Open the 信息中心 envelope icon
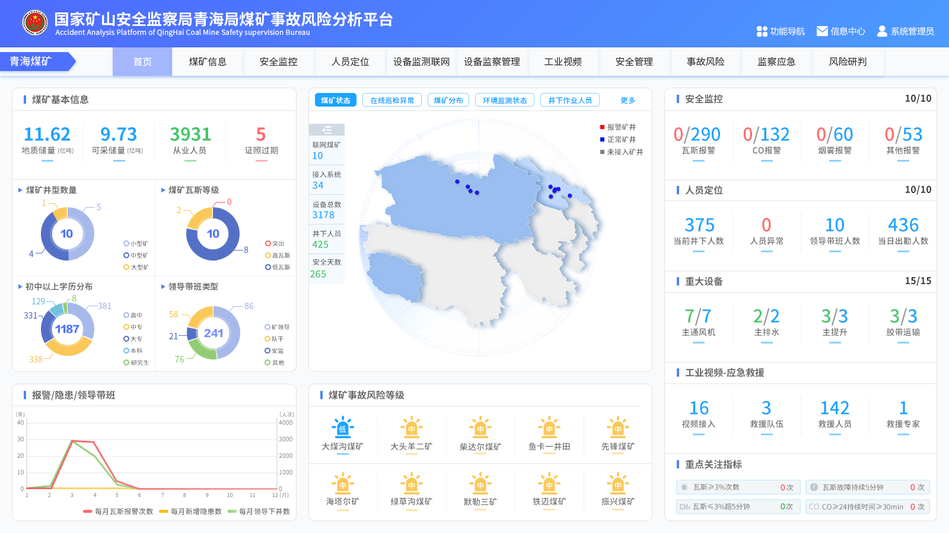The height and width of the screenshot is (533, 949). pyautogui.click(x=822, y=31)
